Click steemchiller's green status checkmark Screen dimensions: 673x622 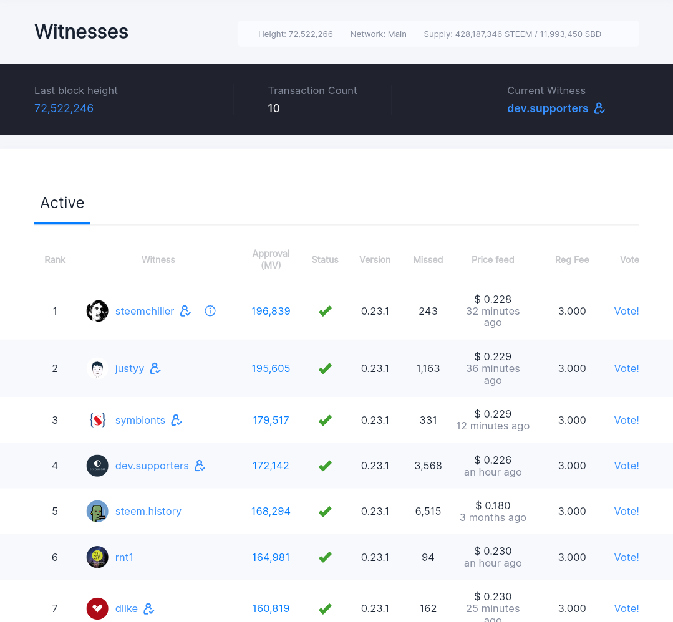point(325,311)
